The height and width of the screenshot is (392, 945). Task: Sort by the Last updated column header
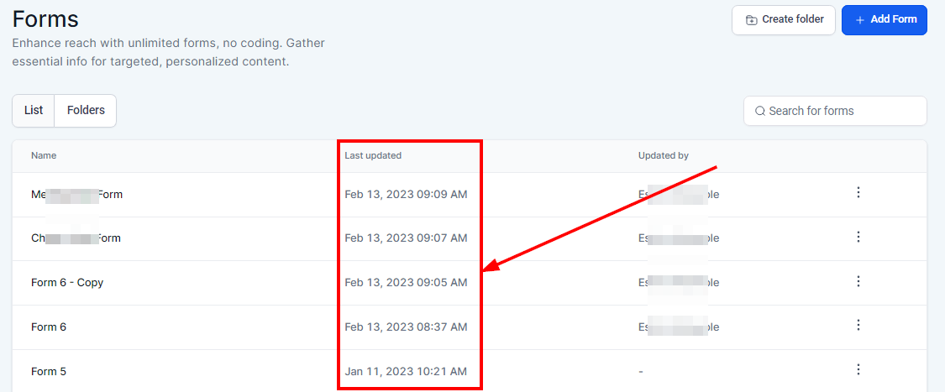(x=373, y=155)
